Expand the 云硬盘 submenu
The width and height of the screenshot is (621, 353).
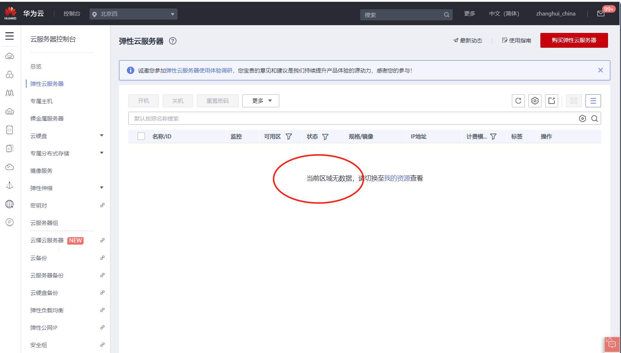[102, 135]
